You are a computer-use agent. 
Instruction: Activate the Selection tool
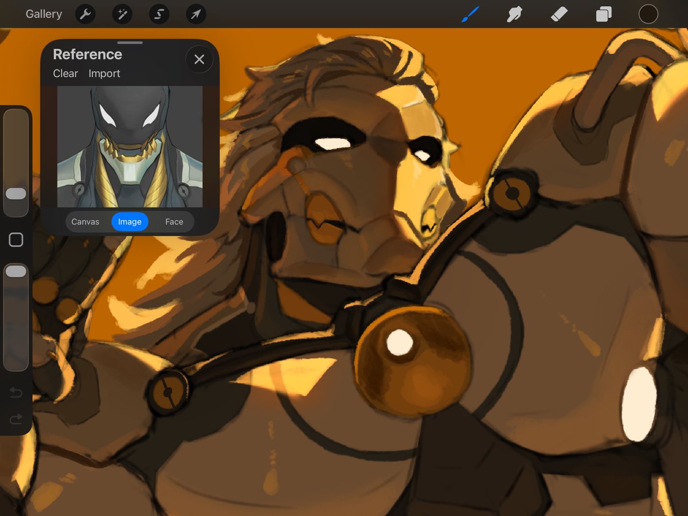point(159,14)
